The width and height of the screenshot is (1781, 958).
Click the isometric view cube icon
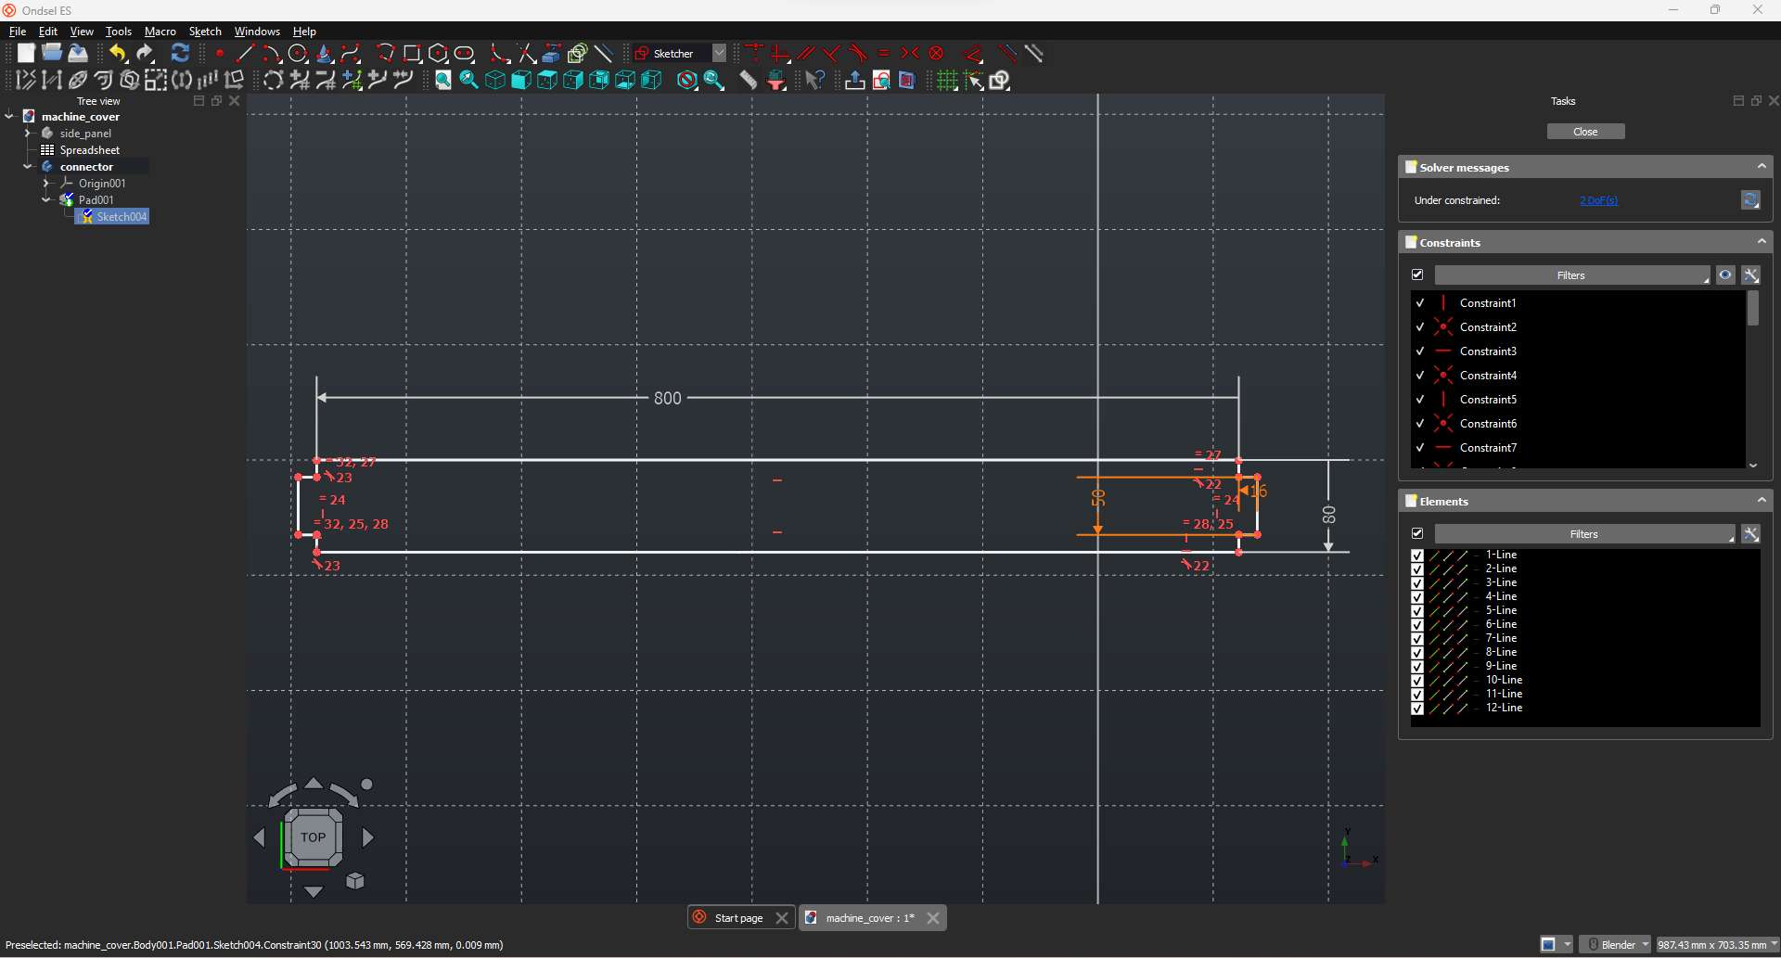tap(495, 81)
